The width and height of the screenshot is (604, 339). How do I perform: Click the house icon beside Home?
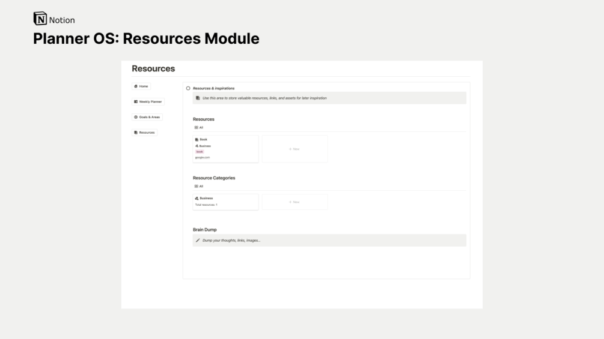[136, 86]
